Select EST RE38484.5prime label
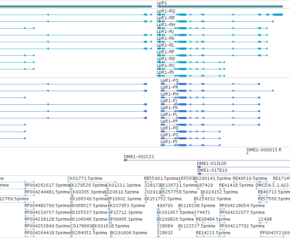 coord(213,220)
